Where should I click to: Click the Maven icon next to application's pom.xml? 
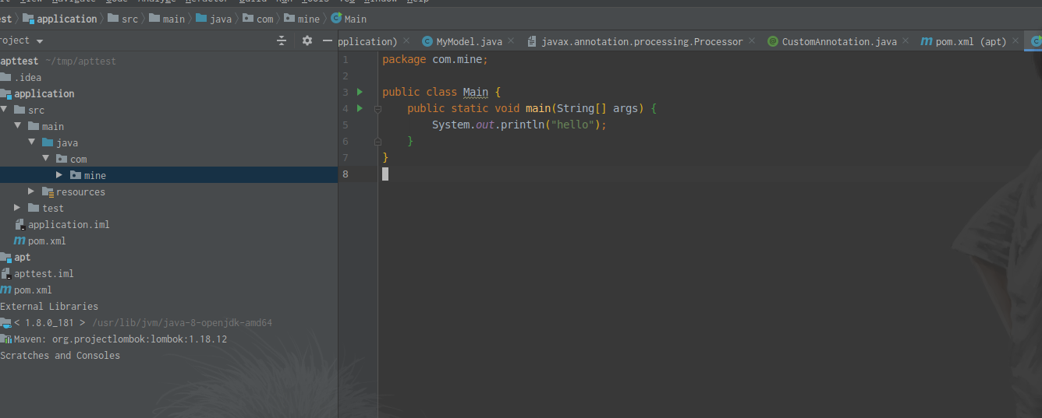(x=20, y=241)
